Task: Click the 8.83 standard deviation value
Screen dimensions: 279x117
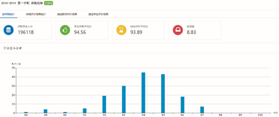Action: pos(191,32)
